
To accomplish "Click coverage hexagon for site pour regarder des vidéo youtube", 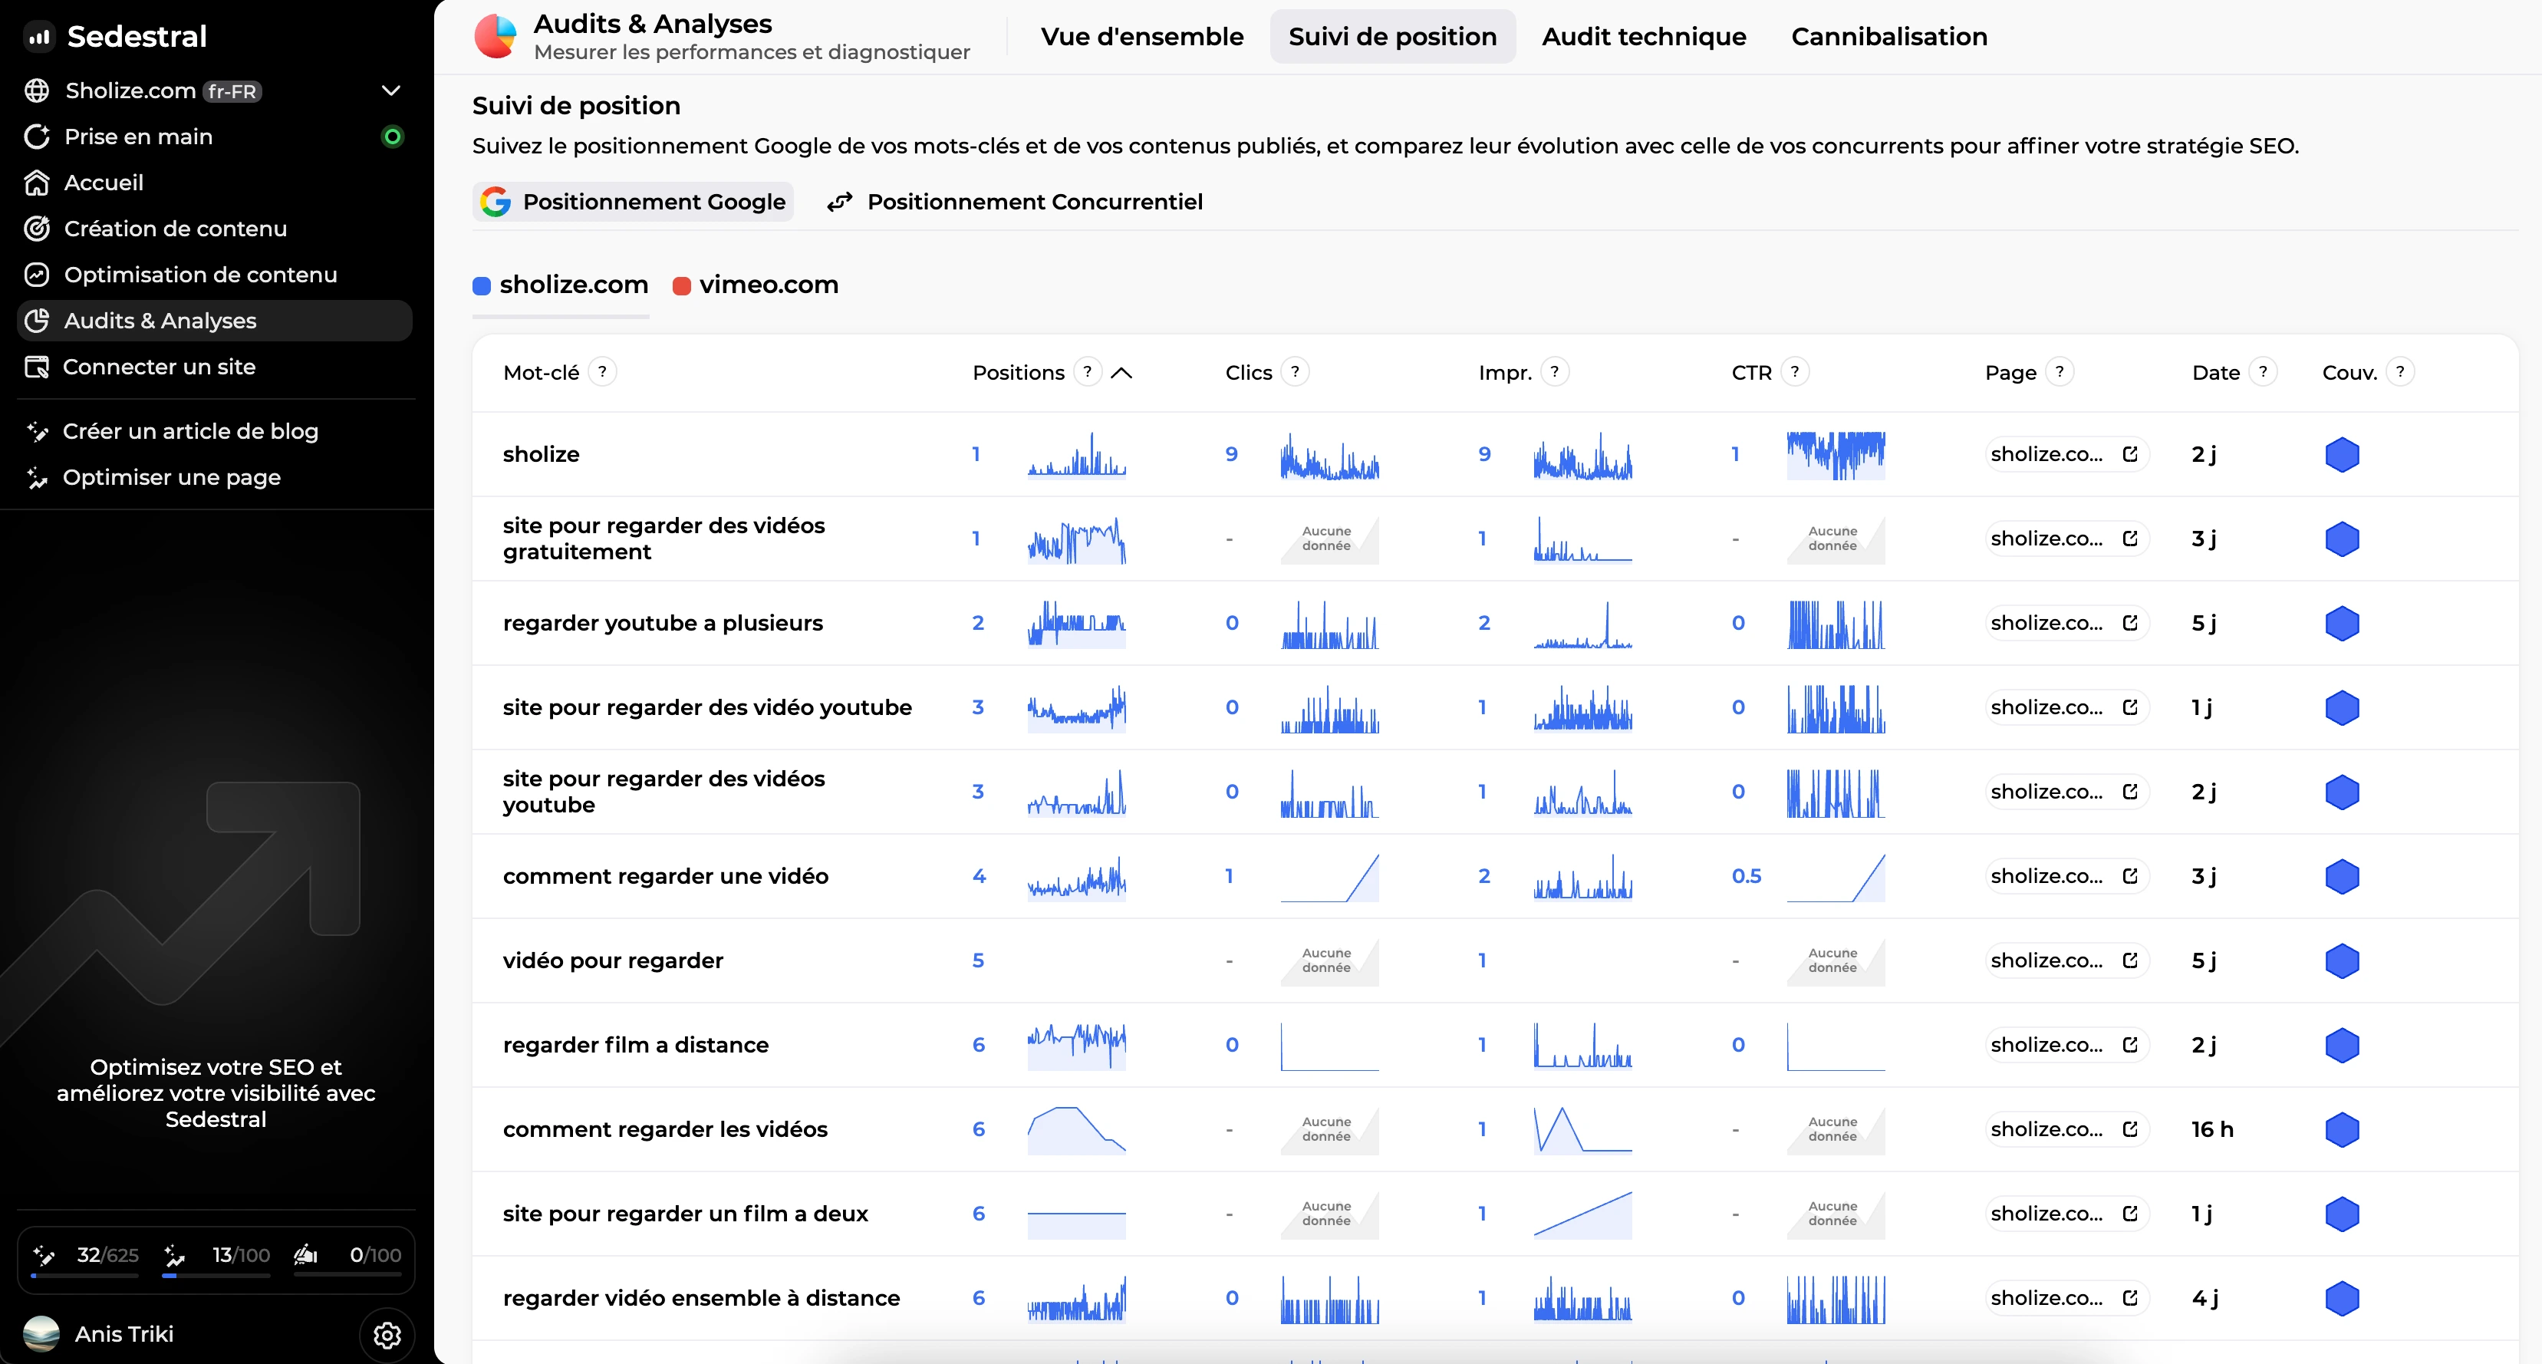I will (x=2342, y=707).
